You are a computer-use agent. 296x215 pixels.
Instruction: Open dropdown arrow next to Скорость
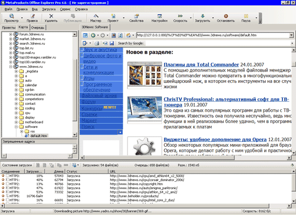[x=191, y=18]
